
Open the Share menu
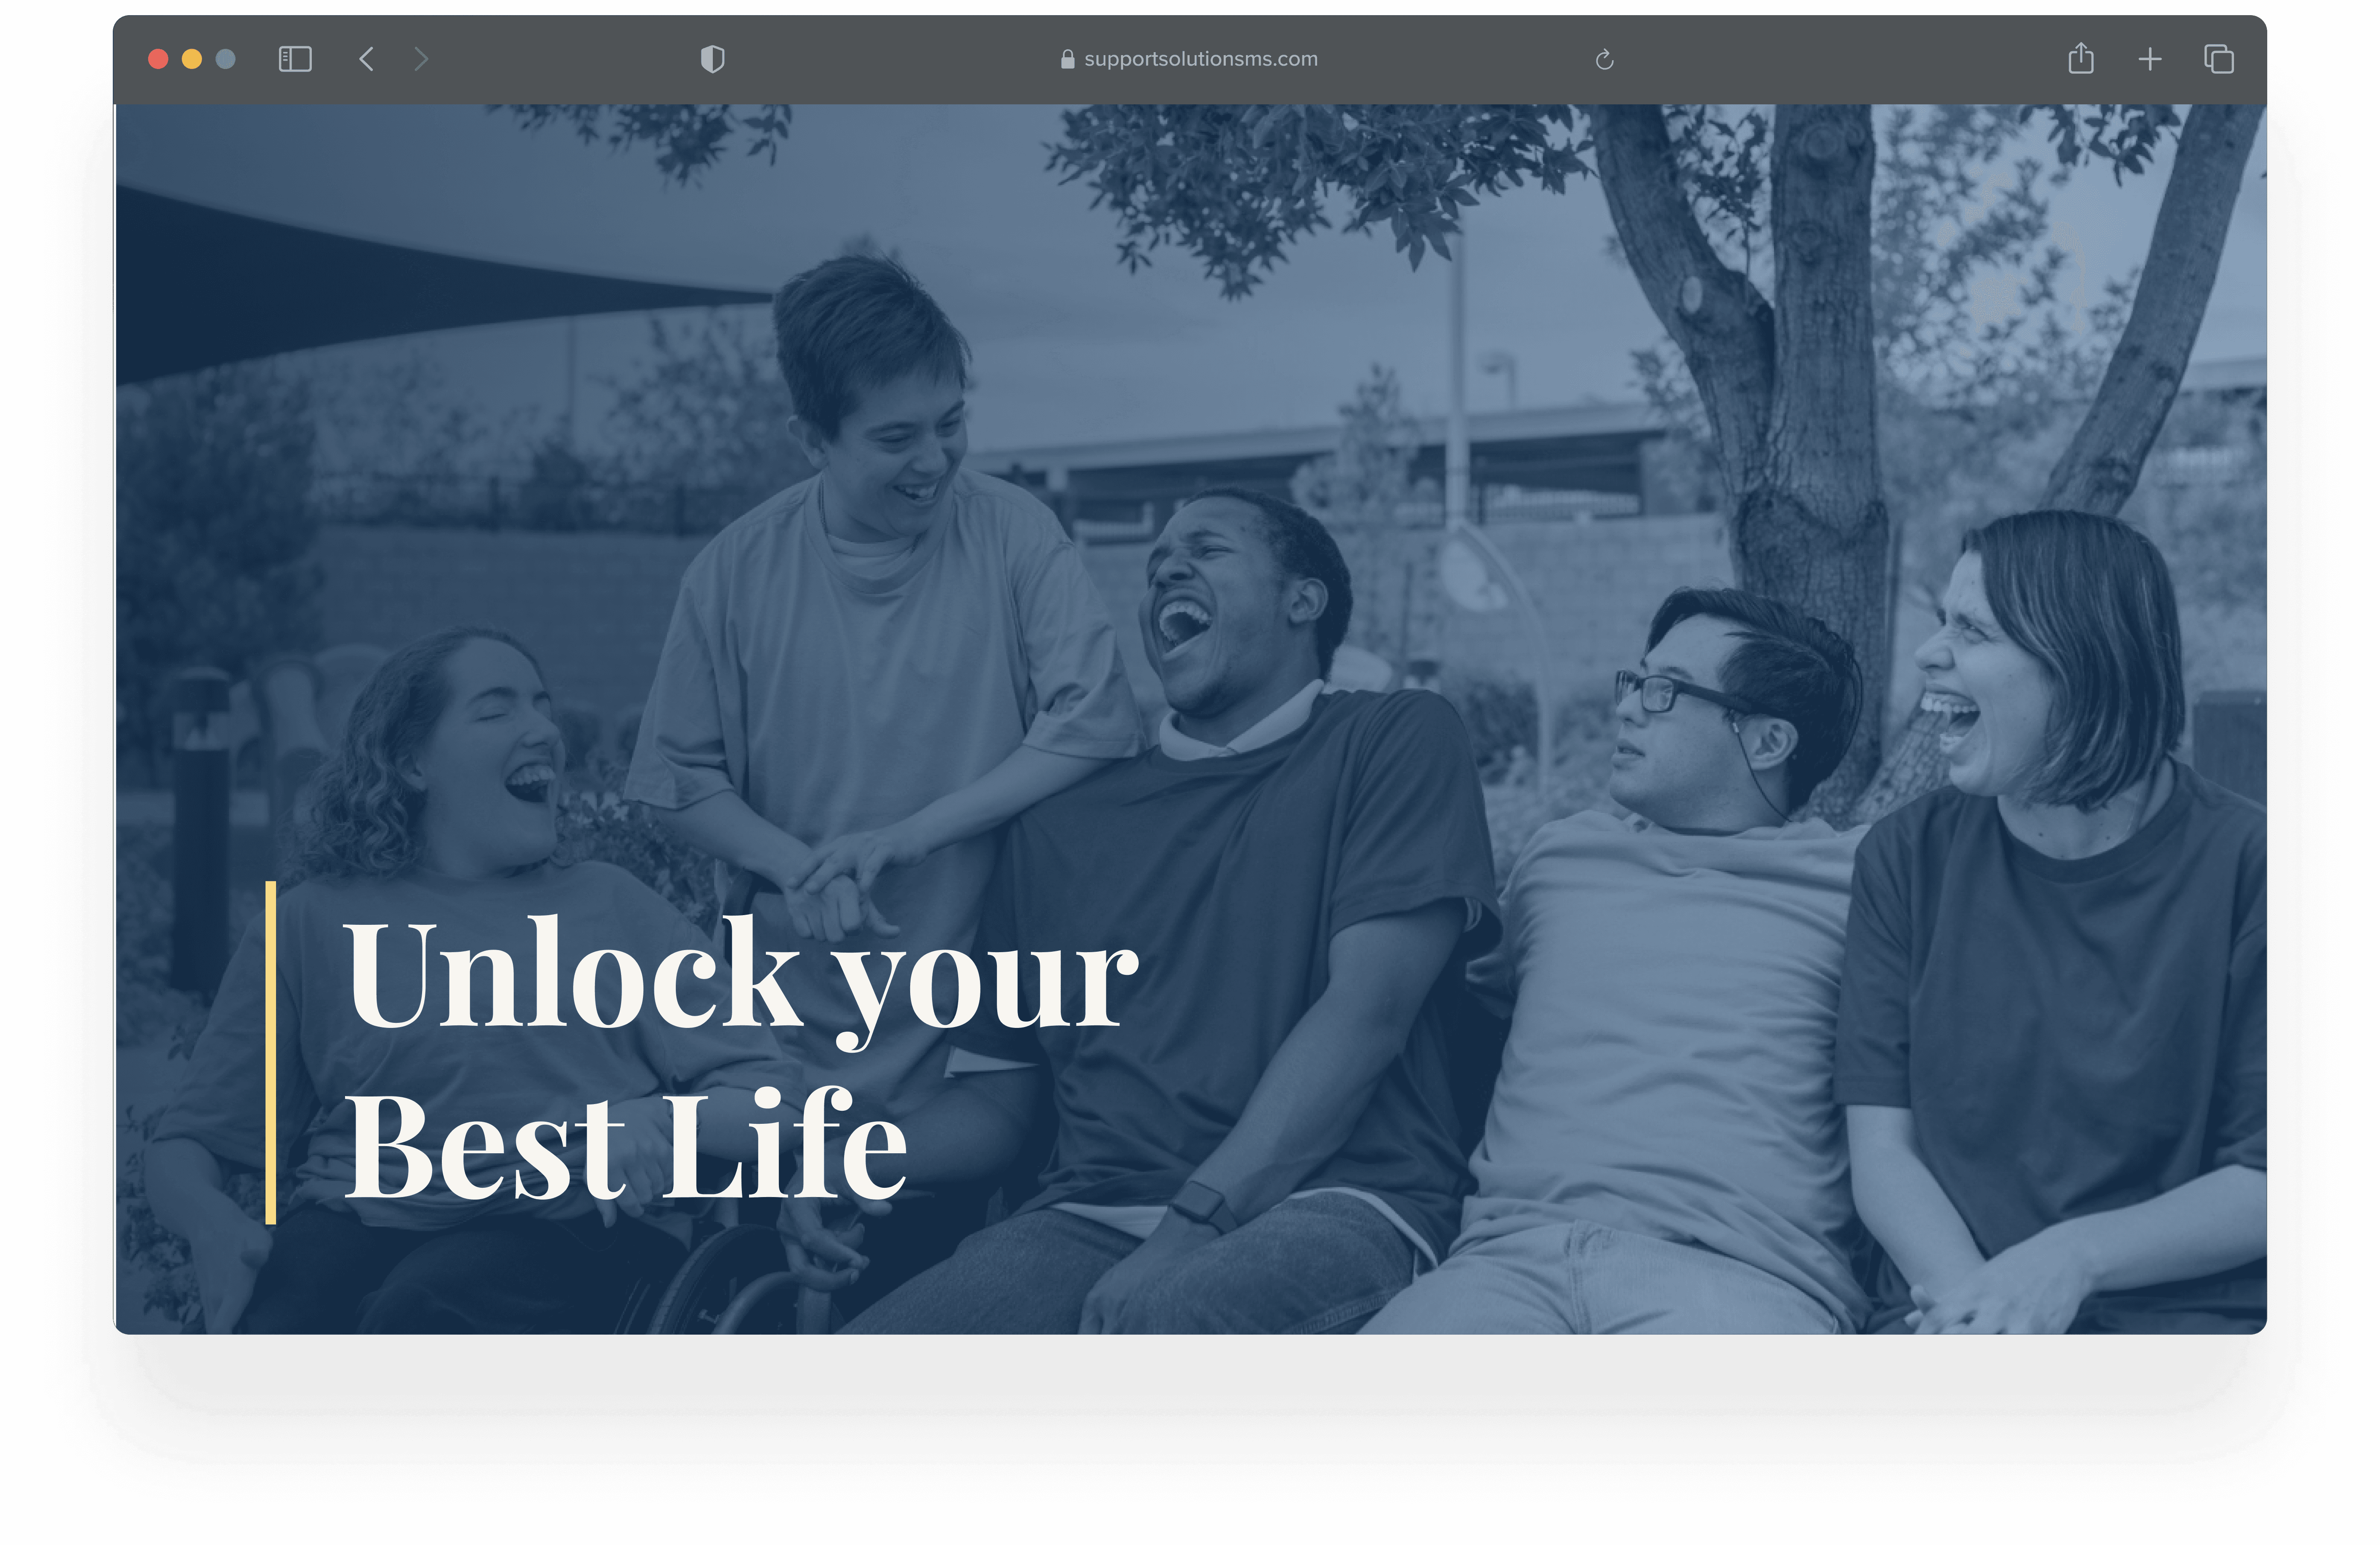tap(2080, 59)
